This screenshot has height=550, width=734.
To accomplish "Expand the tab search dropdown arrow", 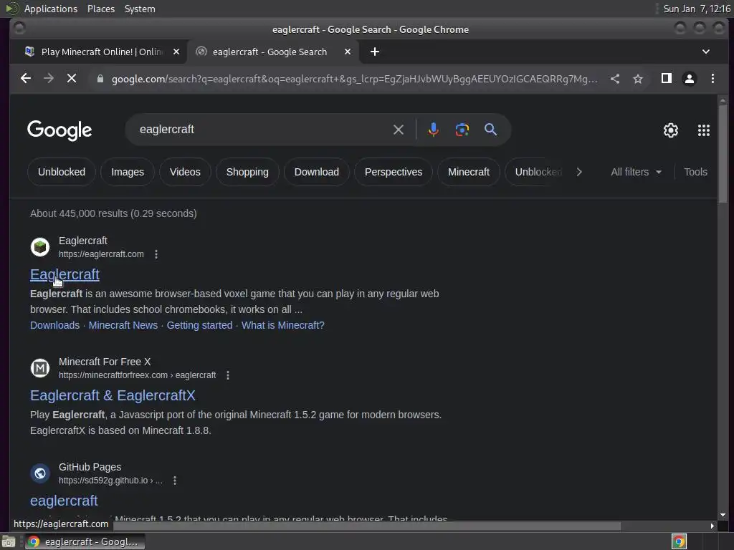I will 706,52.
